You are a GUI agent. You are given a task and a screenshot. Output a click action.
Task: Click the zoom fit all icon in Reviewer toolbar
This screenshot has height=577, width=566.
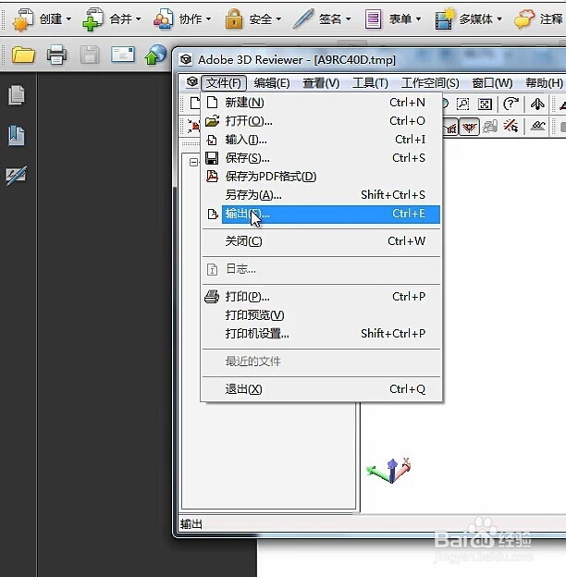(x=485, y=104)
